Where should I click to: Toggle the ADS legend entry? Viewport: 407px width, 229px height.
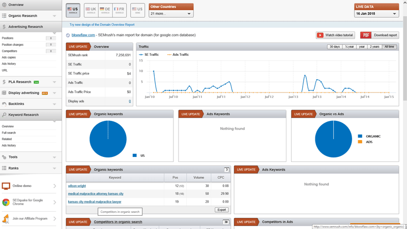pyautogui.click(x=365, y=142)
